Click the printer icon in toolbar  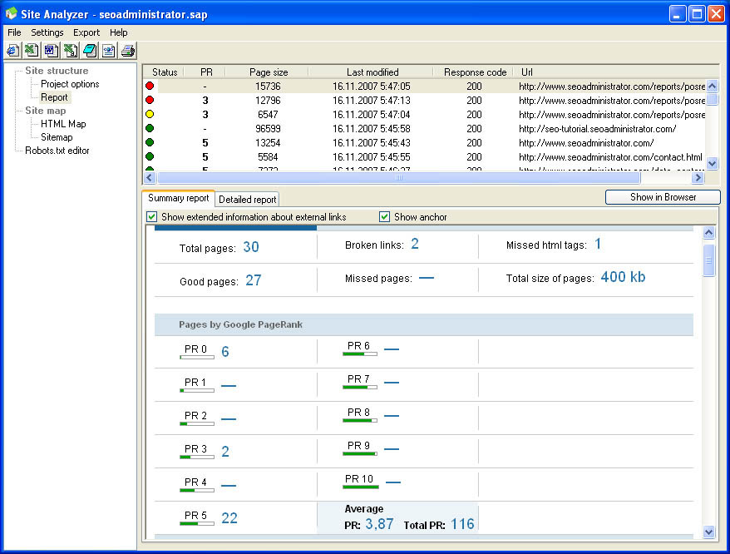(x=127, y=51)
